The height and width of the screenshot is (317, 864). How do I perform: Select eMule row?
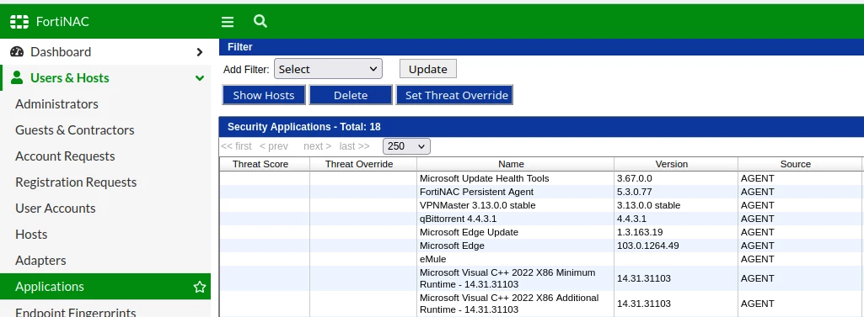[542, 259]
